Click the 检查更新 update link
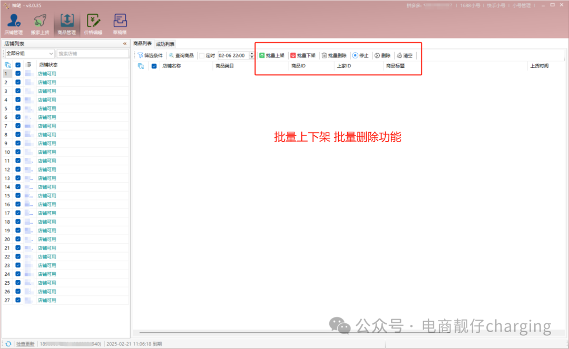The width and height of the screenshot is (569, 349). 24,343
